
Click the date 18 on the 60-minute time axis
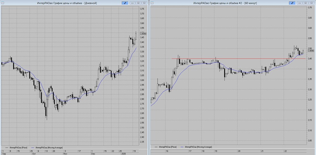tap(203, 151)
